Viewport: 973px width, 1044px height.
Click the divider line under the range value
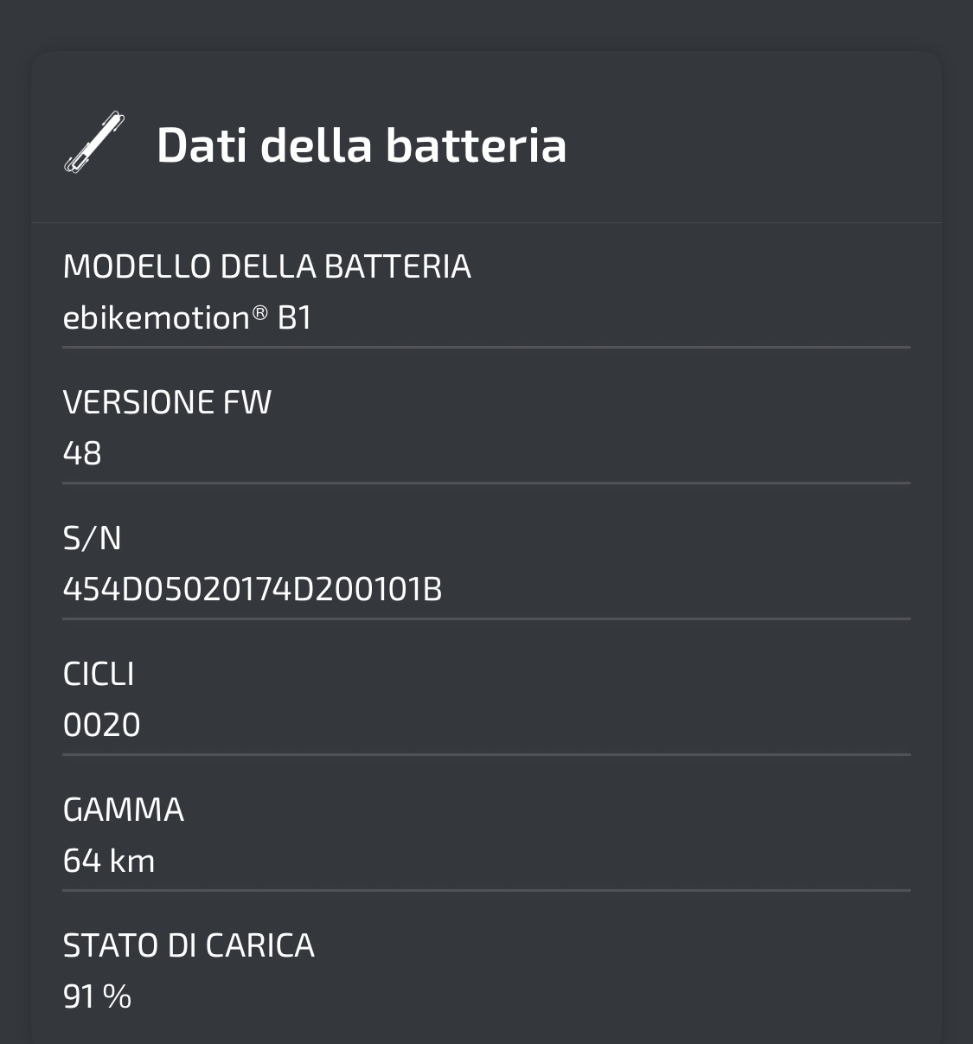pos(486,890)
